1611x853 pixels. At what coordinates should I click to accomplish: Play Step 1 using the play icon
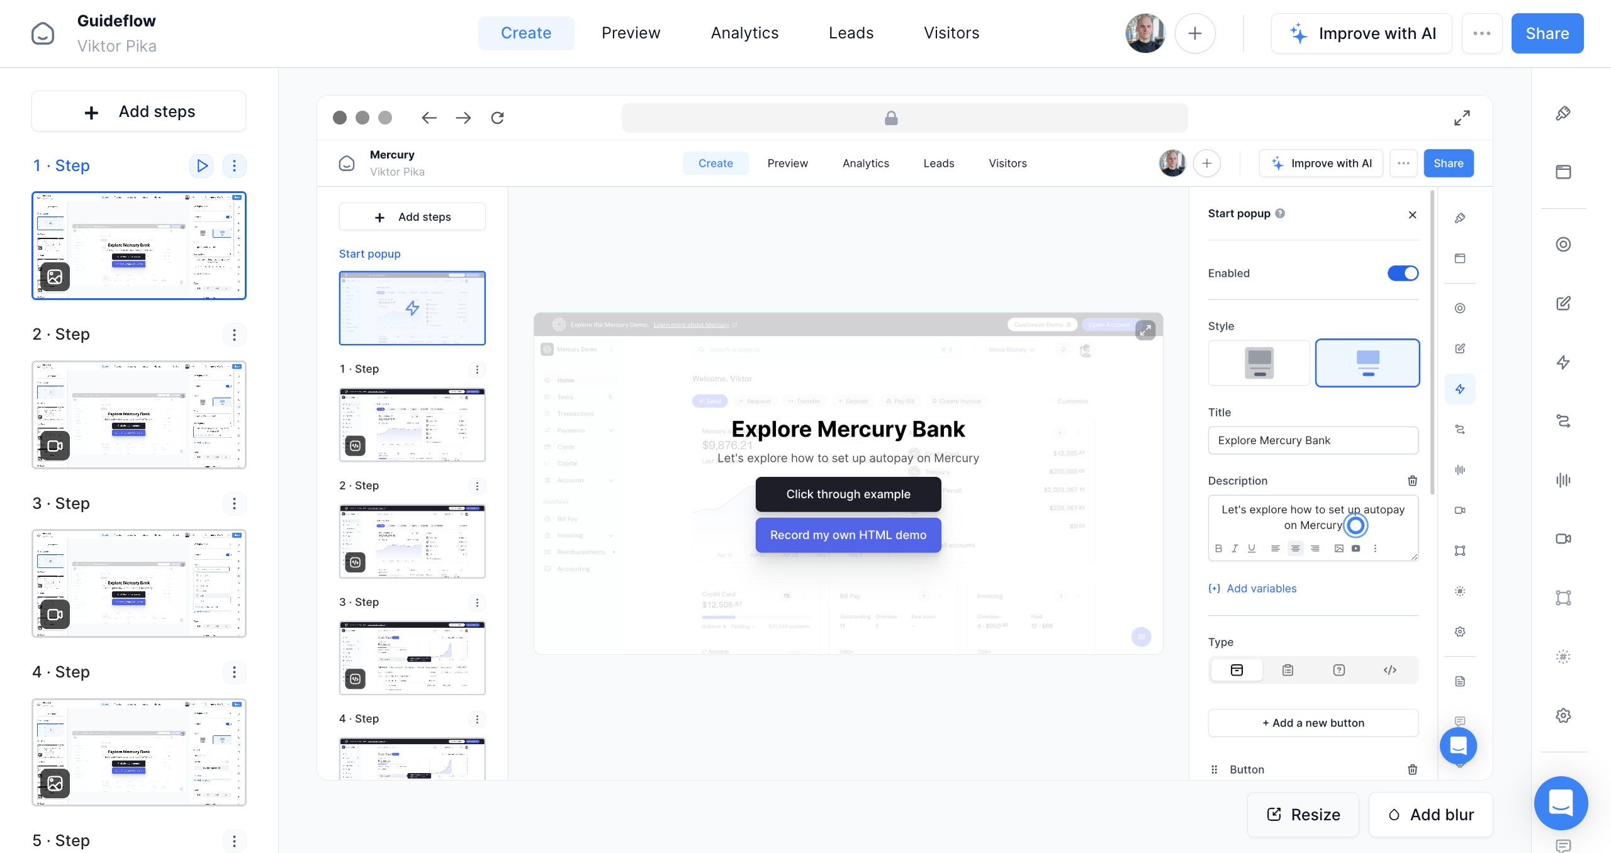point(201,165)
